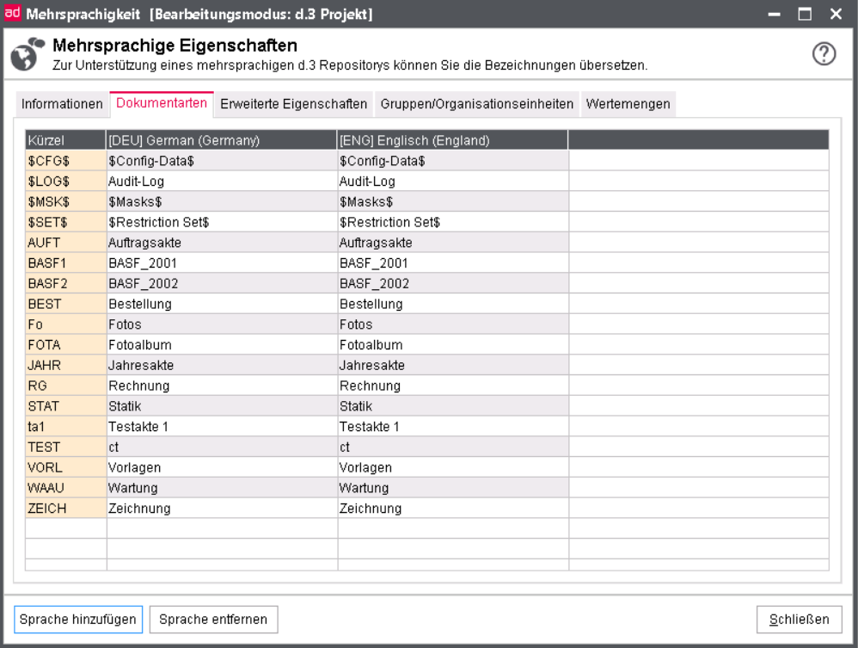Open the help question mark icon

[824, 53]
